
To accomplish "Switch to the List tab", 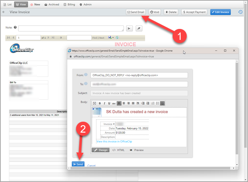I will [x=8, y=5].
